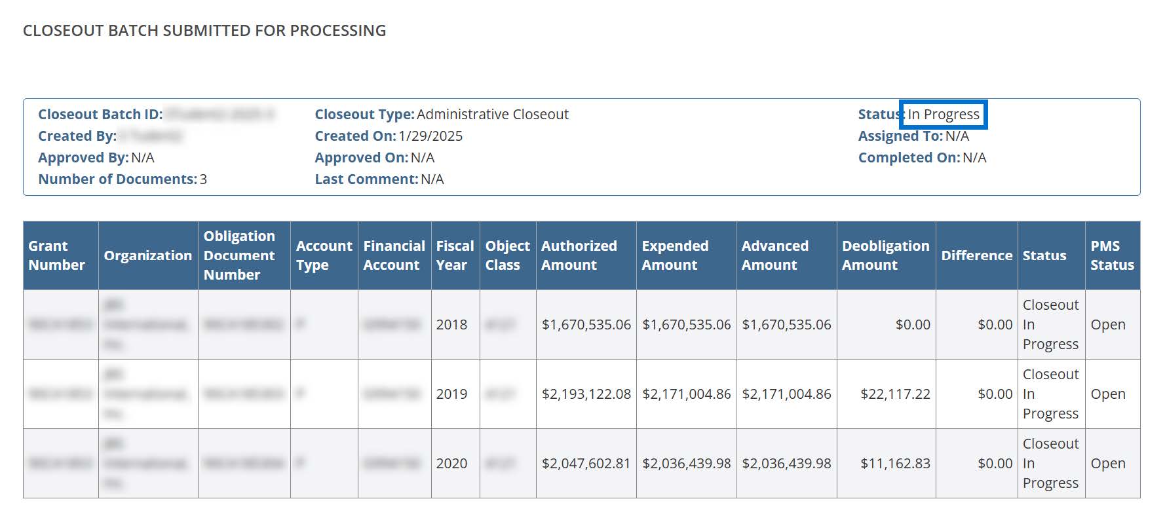Click the Grant Number column header
1165x520 pixels.
click(x=57, y=255)
